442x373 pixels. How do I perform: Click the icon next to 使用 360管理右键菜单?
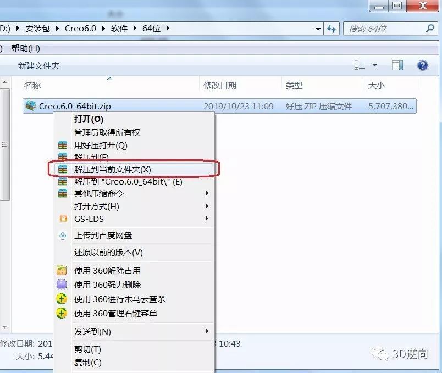(62, 313)
